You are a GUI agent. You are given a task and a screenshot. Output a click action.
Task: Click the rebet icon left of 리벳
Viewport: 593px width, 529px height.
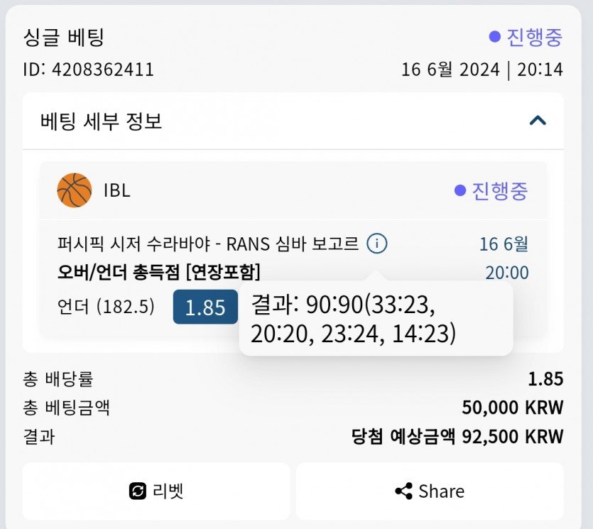[137, 491]
